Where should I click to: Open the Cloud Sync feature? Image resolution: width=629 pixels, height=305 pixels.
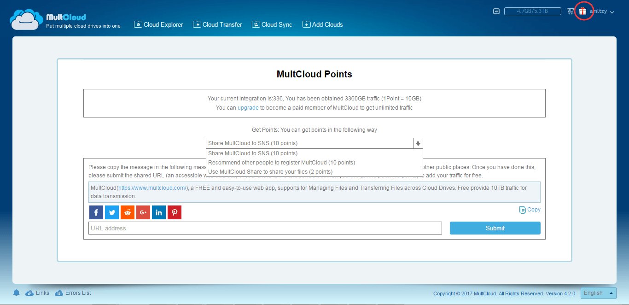[272, 24]
